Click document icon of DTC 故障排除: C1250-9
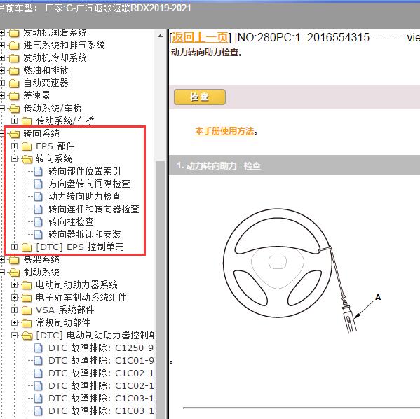The height and width of the screenshot is (419, 420). tap(39, 348)
